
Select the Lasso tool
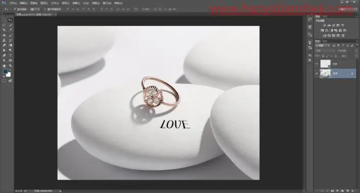coord(4,25)
